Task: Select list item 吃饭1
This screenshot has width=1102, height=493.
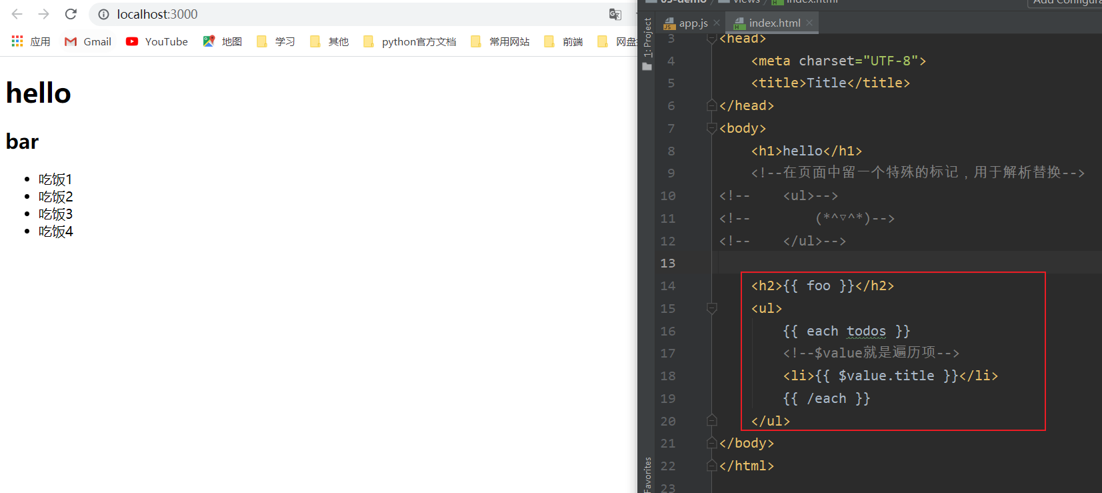Action: [55, 179]
